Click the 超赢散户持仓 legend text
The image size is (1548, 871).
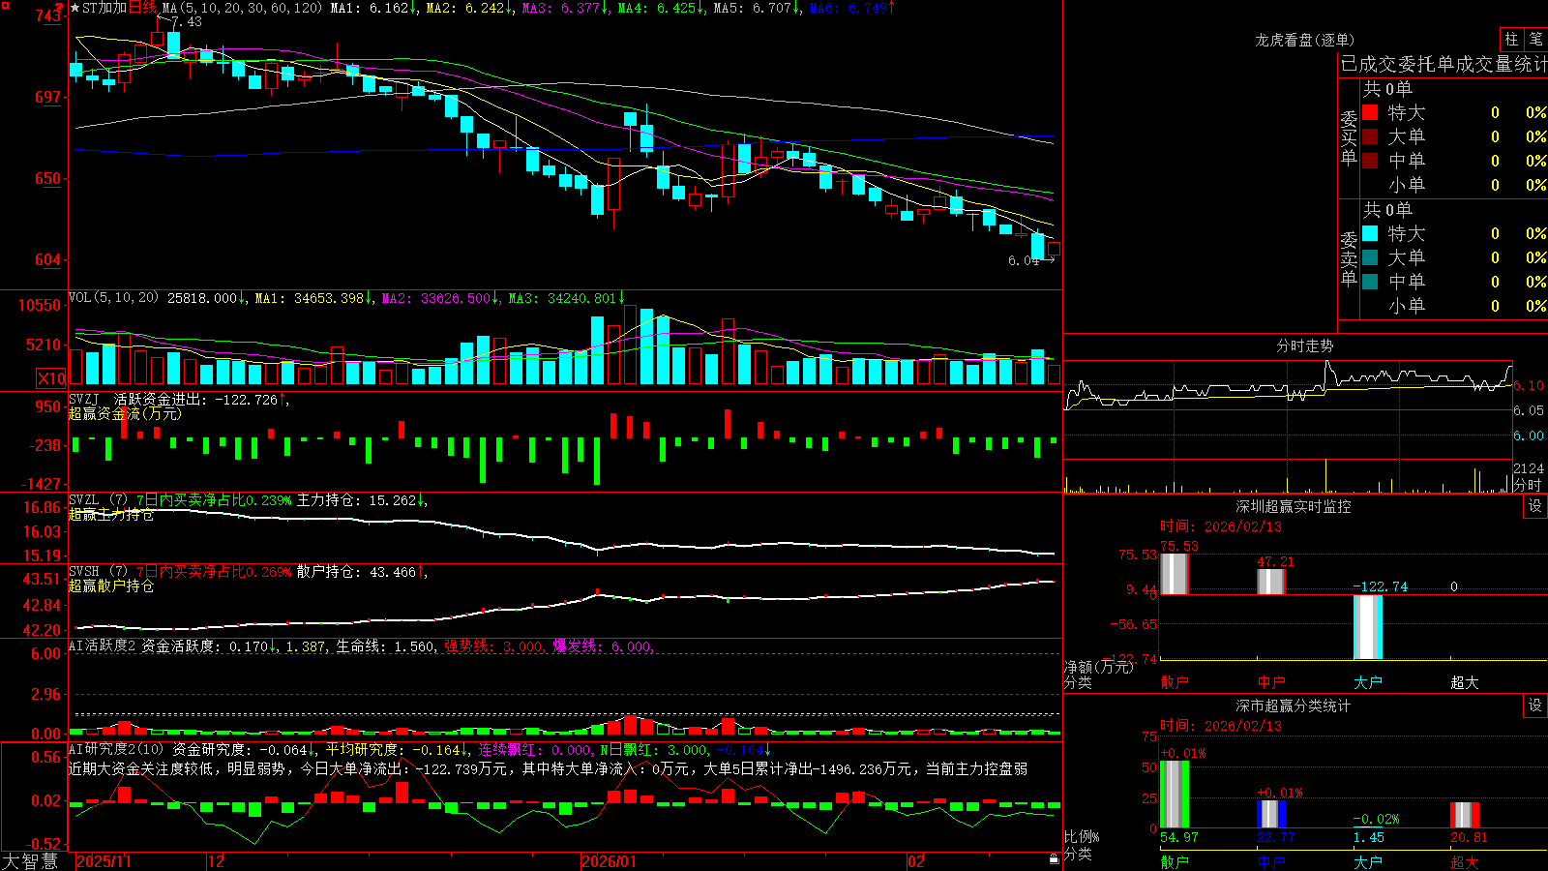(111, 586)
